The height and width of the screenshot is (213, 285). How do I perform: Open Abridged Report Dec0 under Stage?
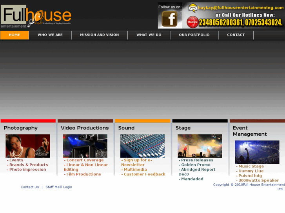coord(197,172)
